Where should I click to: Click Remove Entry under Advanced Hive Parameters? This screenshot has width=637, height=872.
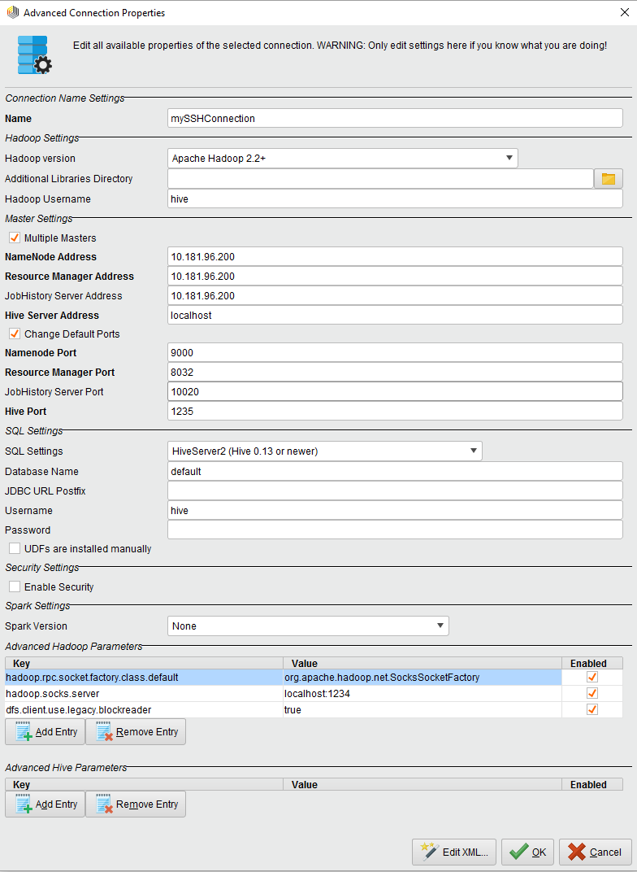[x=136, y=804]
